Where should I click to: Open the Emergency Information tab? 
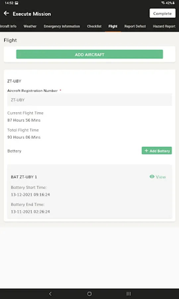62,26
